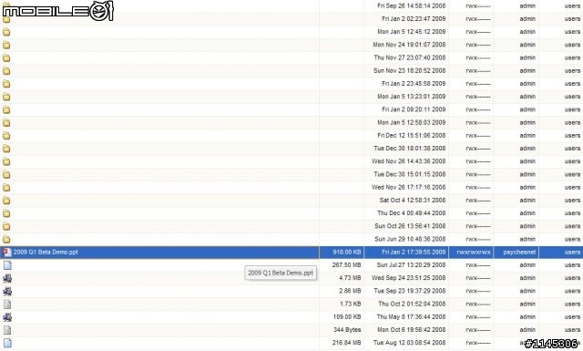Click folder icon dated Thu Nov 27 23:07:40 2008
This screenshot has height=351, width=583.
(6, 58)
